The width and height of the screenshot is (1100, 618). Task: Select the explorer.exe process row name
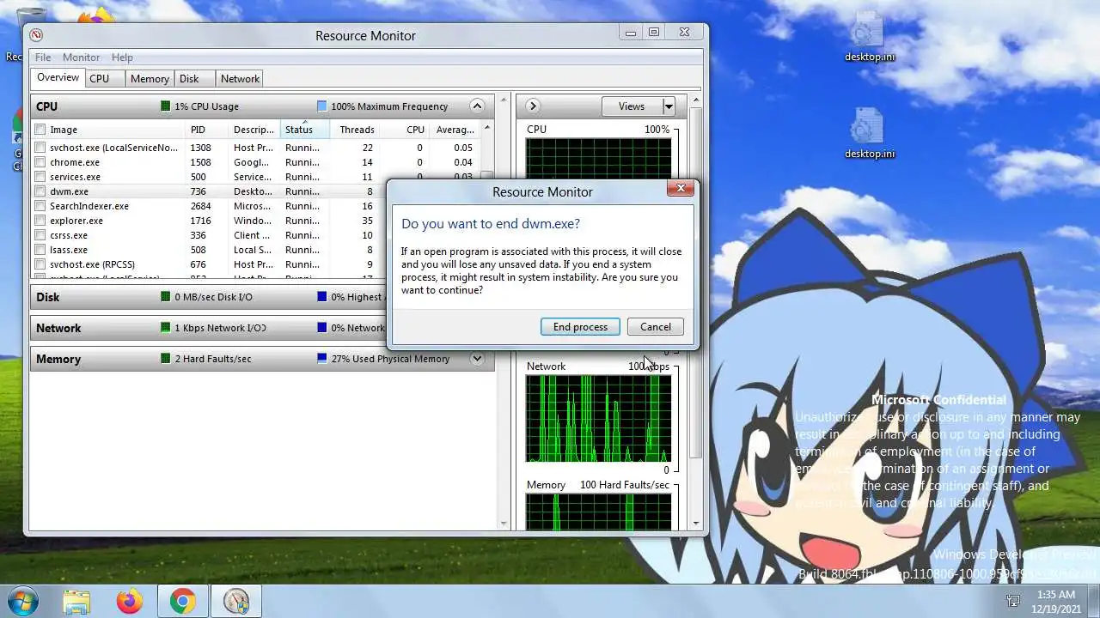(x=76, y=221)
